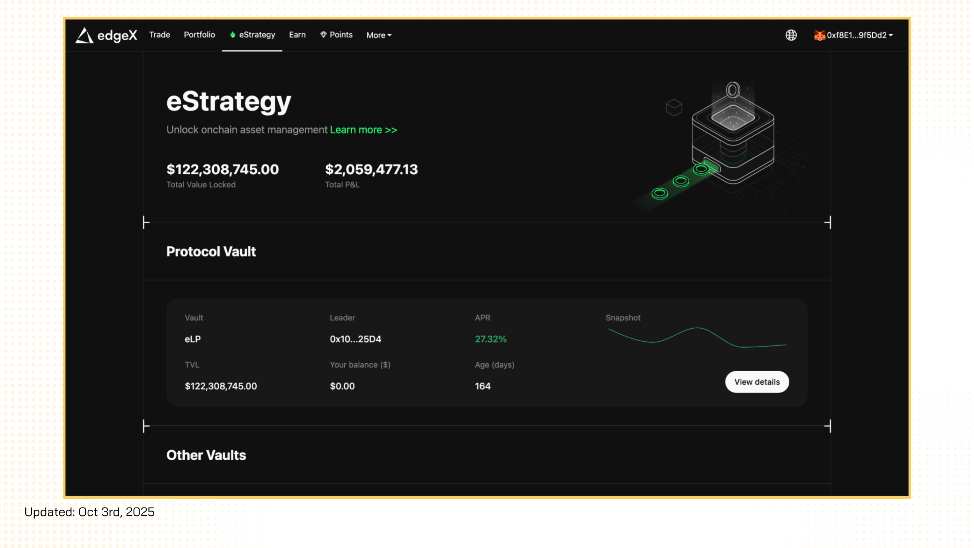Click View details for eLP vault

[757, 382]
